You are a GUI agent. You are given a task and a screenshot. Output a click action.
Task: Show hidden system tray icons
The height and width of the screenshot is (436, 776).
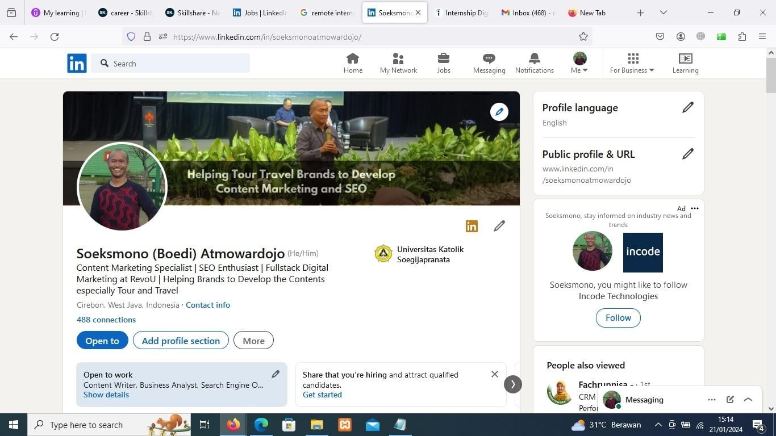658,425
